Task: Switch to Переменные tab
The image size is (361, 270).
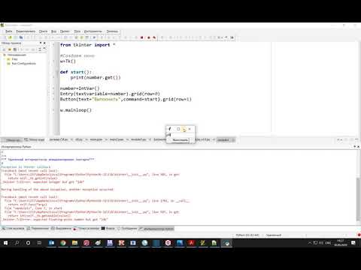Action: (x=38, y=229)
